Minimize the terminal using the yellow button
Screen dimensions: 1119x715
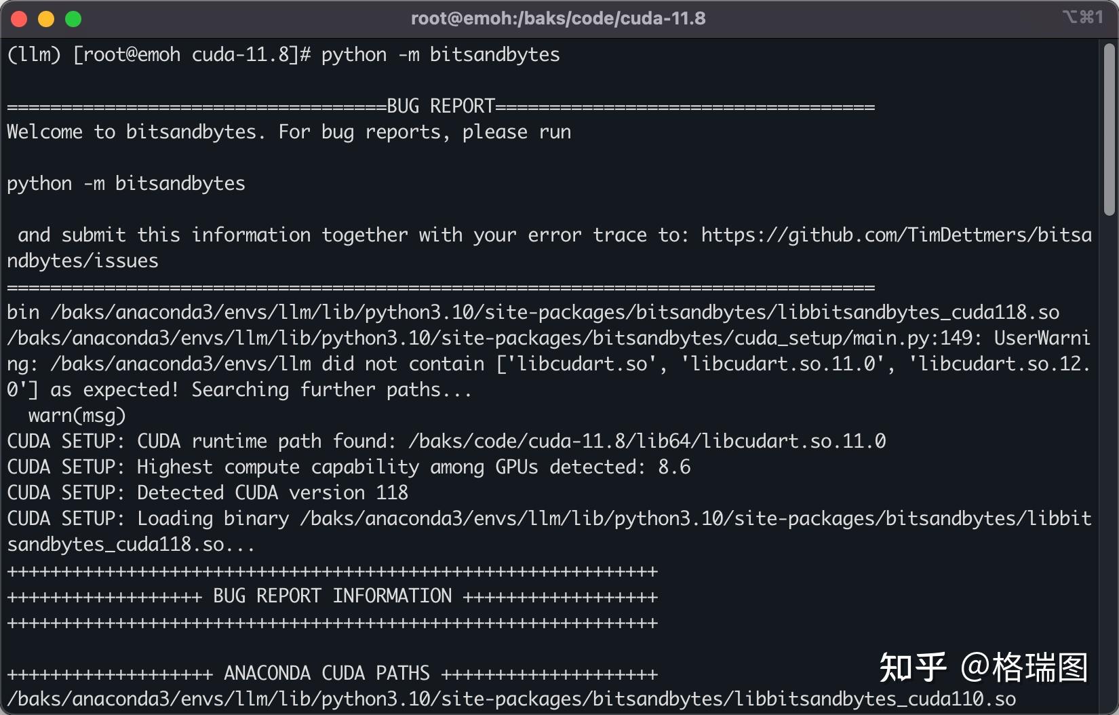(46, 19)
